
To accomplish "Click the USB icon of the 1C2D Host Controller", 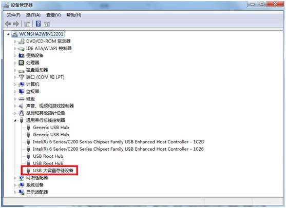I will click(x=28, y=142).
